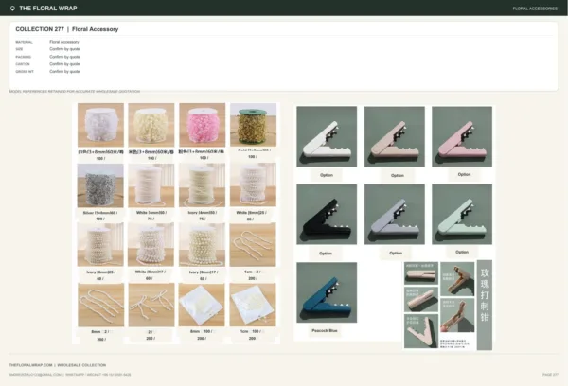The width and height of the screenshot is (568, 386).
Task: Select the mint green thorn stripper image
Action: (x=462, y=215)
